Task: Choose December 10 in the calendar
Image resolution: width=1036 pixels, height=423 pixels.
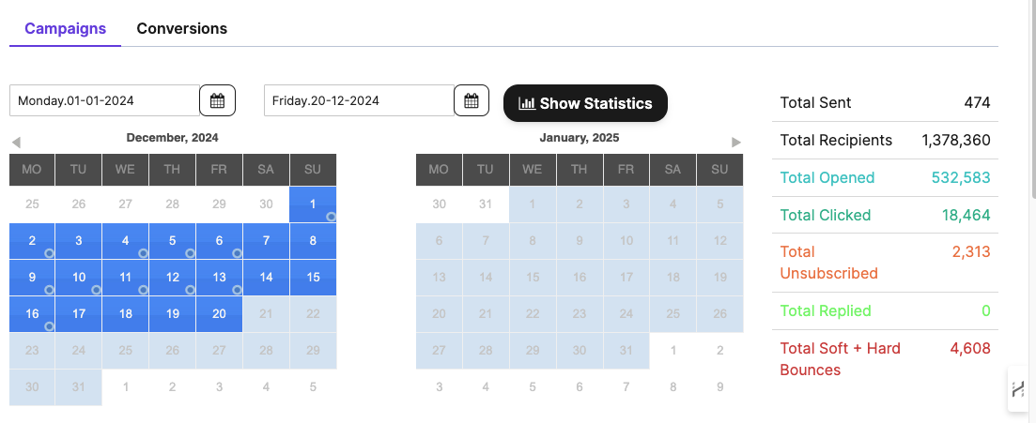Action: 79,278
